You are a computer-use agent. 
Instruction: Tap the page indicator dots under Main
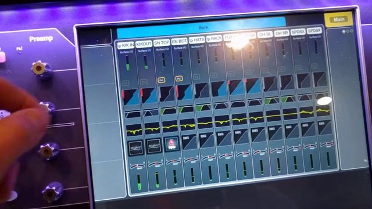coord(348,31)
